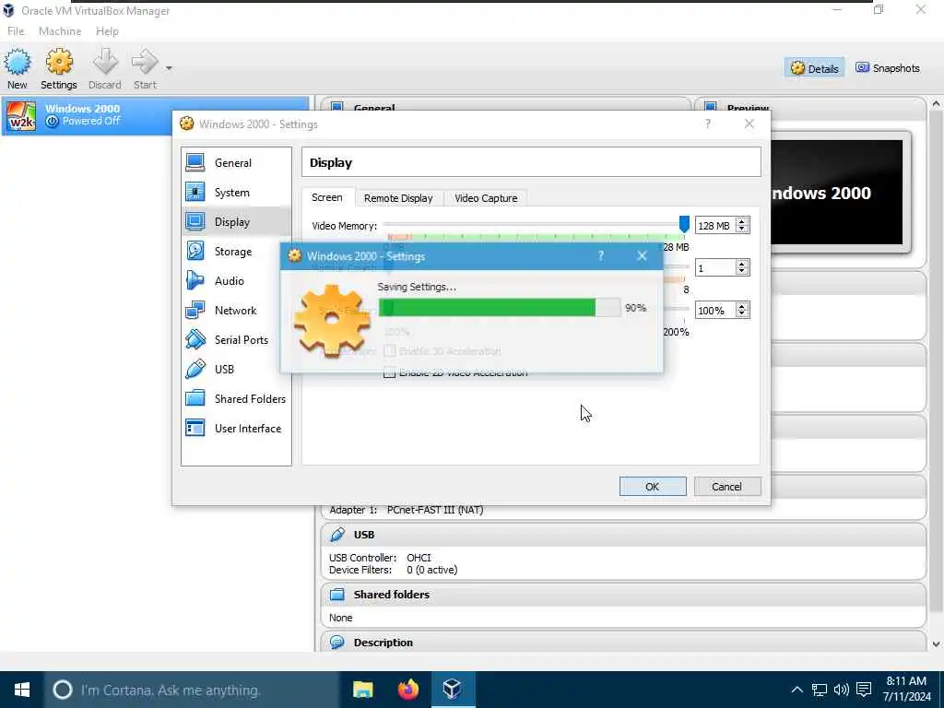944x708 pixels.
Task: Click the Discard toolbar icon
Action: pyautogui.click(x=105, y=62)
